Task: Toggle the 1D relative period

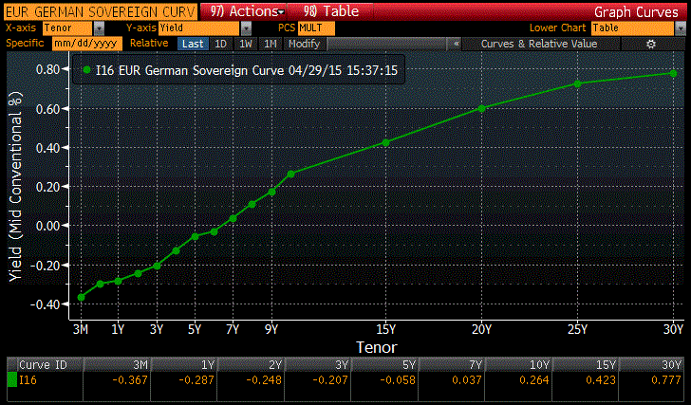Action: click(x=220, y=44)
